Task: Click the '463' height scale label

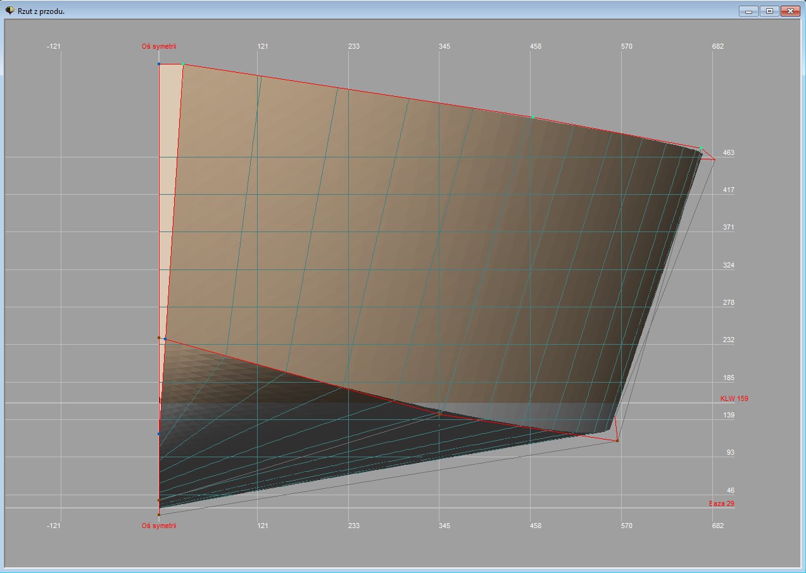Action: 729,152
